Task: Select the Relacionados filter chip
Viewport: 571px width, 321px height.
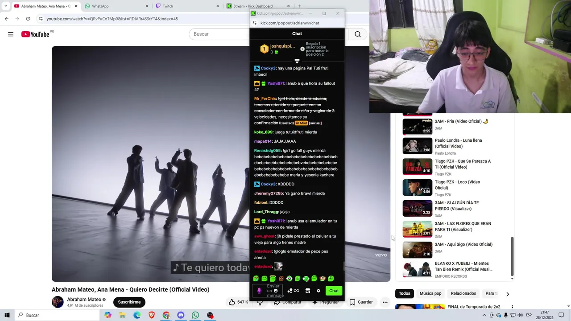Action: pyautogui.click(x=463, y=293)
